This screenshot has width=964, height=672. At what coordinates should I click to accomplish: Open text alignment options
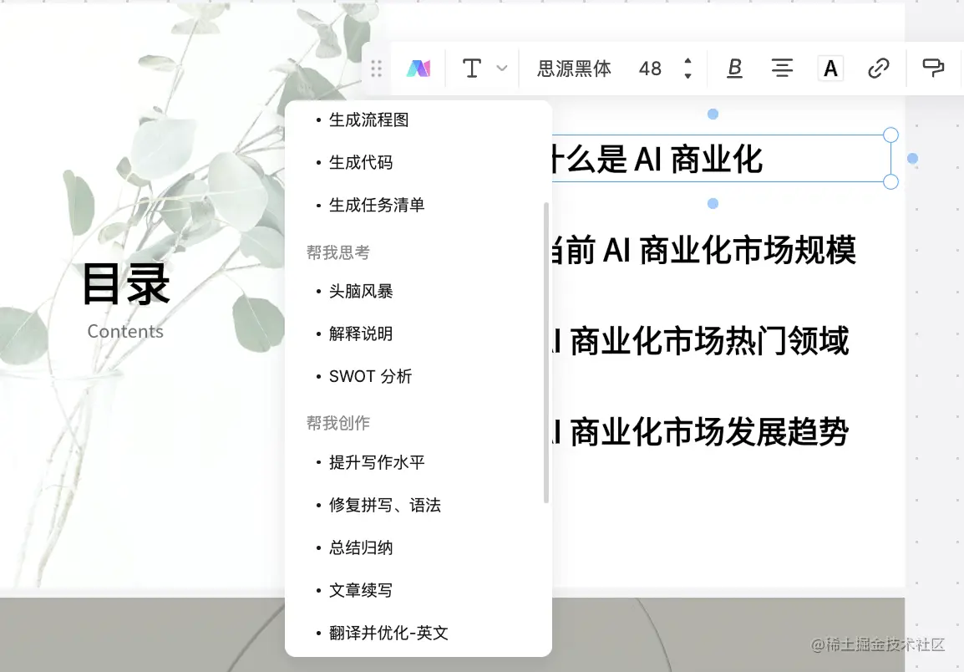[782, 68]
